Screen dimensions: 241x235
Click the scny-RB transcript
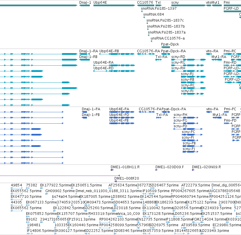(x=193, y=82)
